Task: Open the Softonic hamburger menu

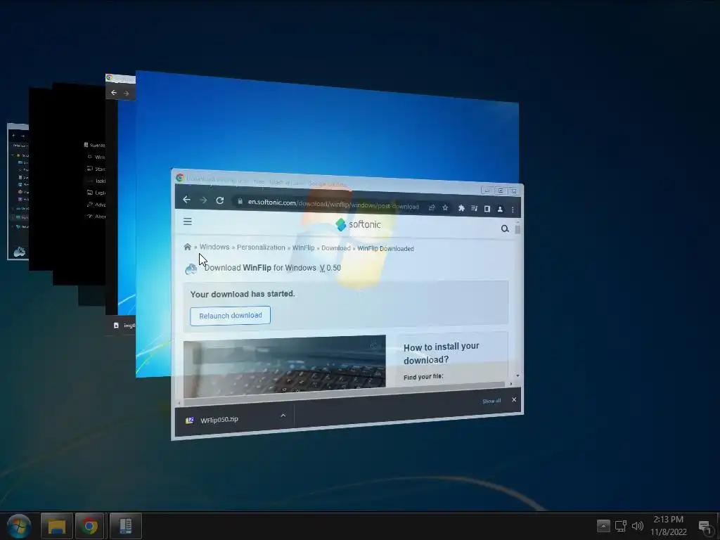Action: 187,221
